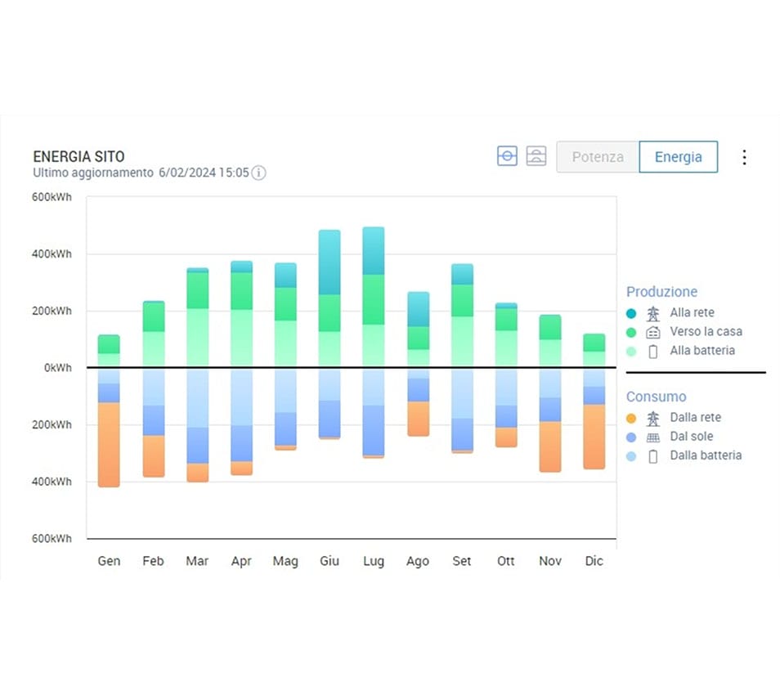Click the battery icon for Alla batteria
Viewport: 780px width, 695px height.
pyautogui.click(x=652, y=351)
